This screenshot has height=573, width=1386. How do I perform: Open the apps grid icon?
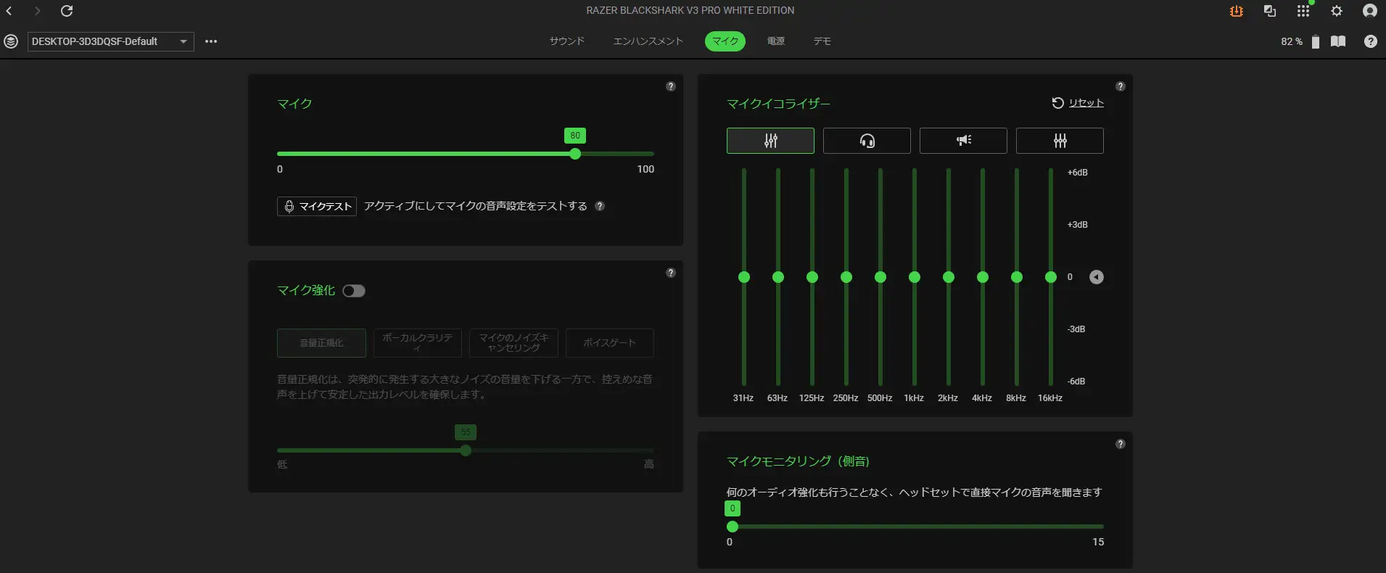click(1303, 11)
